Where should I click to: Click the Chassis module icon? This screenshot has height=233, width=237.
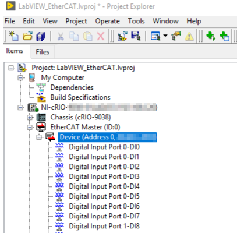(x=41, y=117)
